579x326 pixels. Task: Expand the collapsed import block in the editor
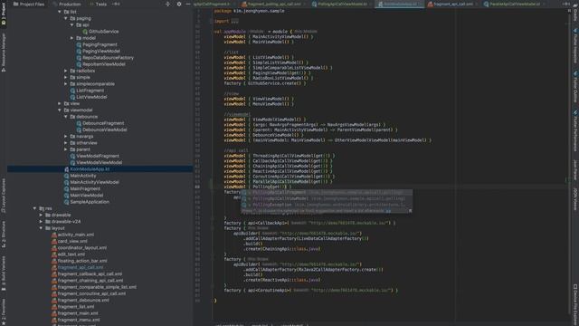coord(234,21)
